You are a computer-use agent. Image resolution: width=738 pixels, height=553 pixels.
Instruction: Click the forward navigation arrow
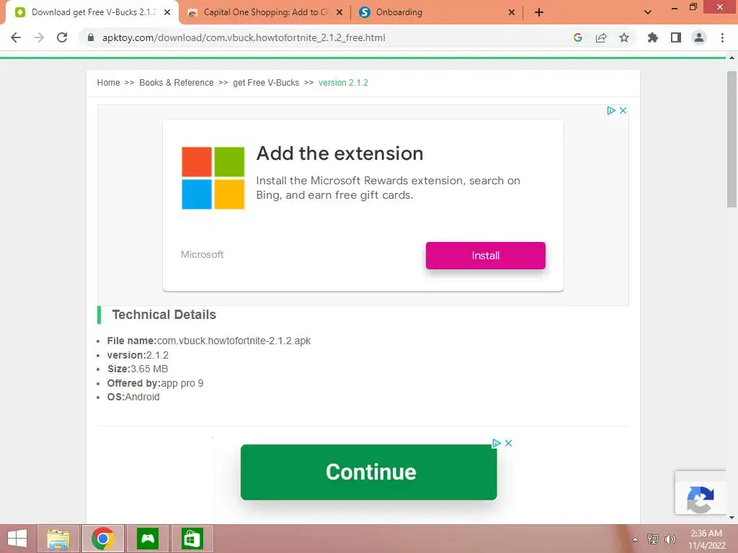point(39,37)
